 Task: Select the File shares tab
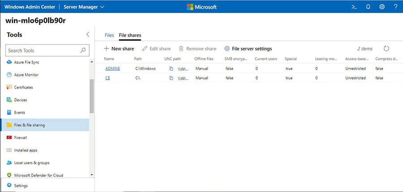(130, 35)
